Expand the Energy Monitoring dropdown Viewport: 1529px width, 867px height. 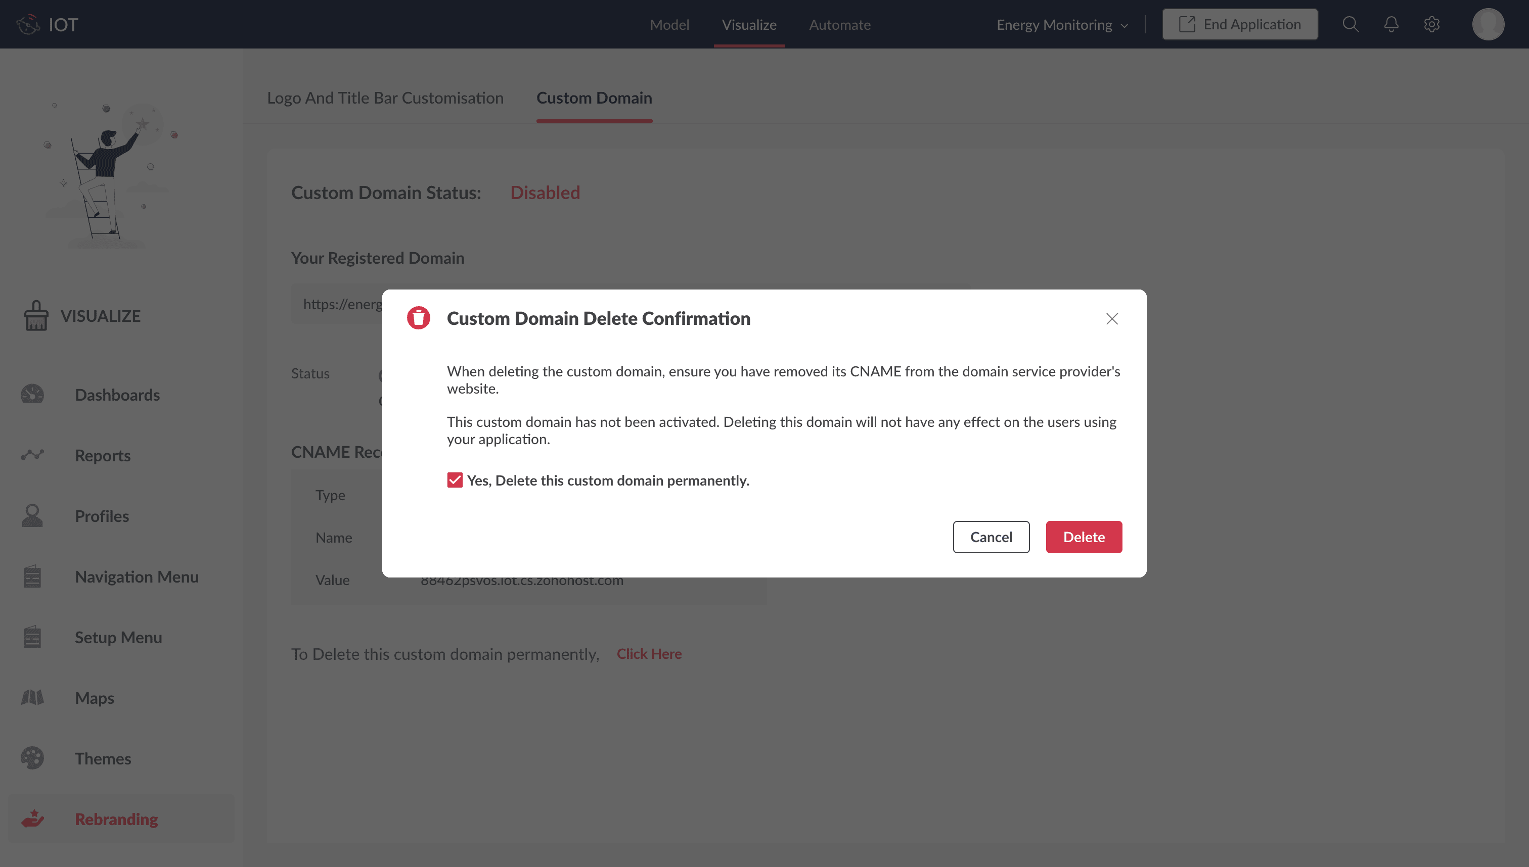[x=1062, y=25]
